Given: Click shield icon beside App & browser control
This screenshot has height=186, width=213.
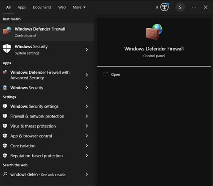Looking at the screenshot, I should [x=5, y=136].
